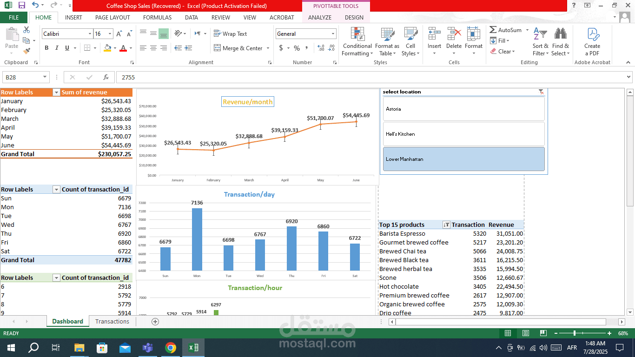Click the zoom slider in status bar
This screenshot has height=357, width=635.
tap(575, 333)
